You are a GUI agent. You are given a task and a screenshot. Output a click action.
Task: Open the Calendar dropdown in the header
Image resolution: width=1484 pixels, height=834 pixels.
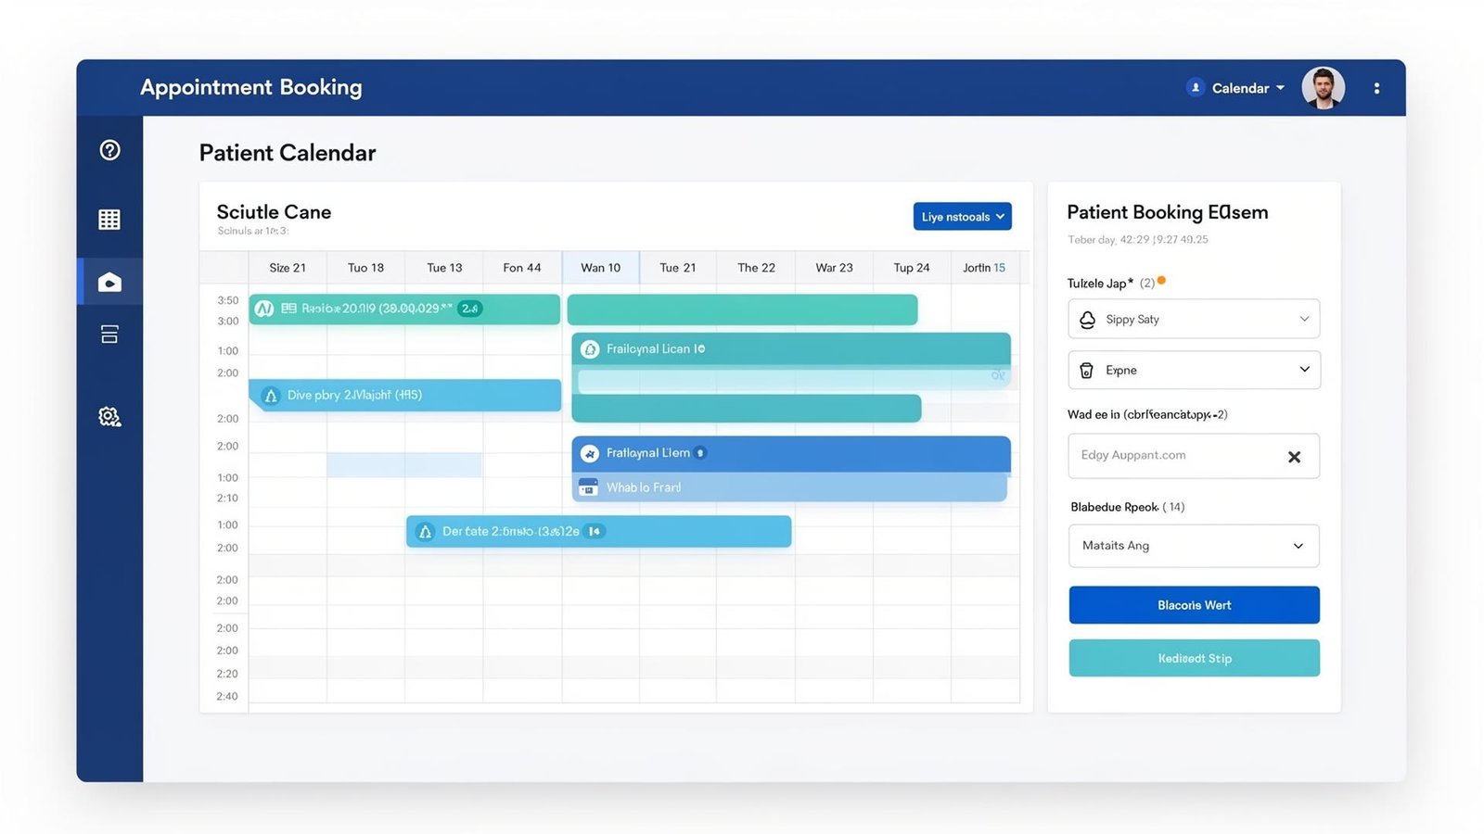(x=1243, y=87)
